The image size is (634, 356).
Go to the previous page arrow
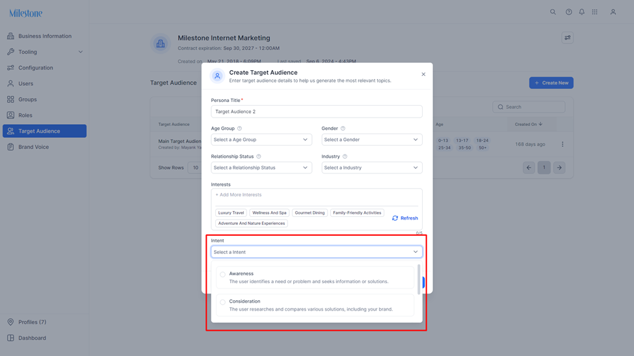click(529, 168)
